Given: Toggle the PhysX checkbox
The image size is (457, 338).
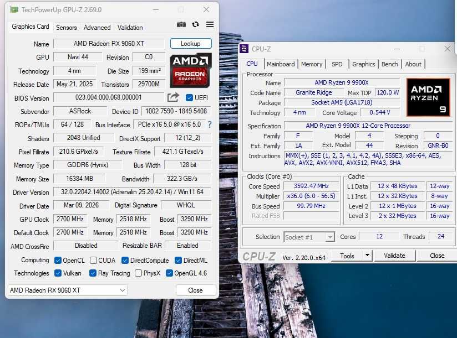Looking at the screenshot, I should 139,273.
